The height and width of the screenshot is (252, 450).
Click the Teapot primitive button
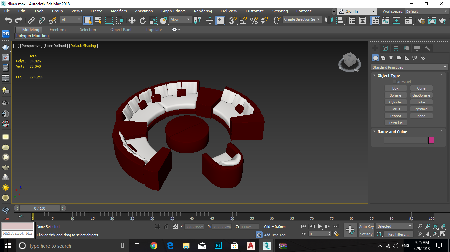(x=395, y=116)
